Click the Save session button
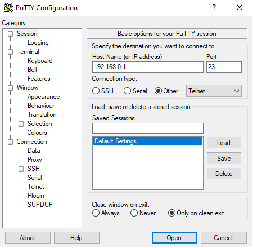Screen dimensions: 253x248 point(224,159)
